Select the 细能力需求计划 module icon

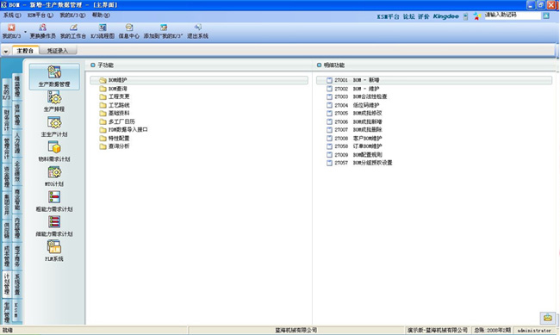[54, 226]
